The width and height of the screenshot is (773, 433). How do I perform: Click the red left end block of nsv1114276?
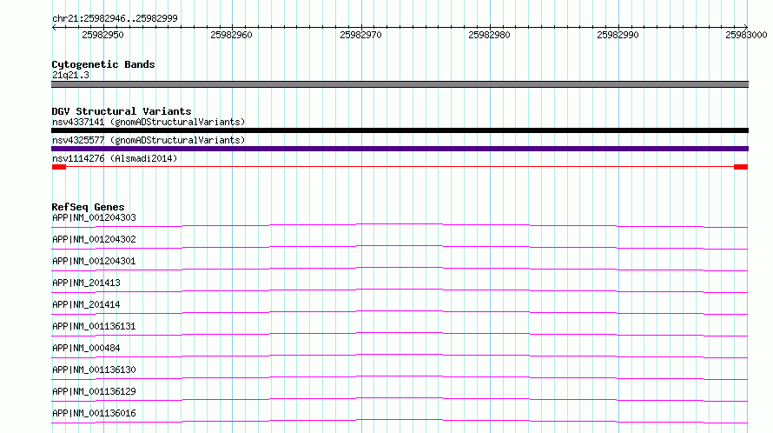(x=59, y=167)
